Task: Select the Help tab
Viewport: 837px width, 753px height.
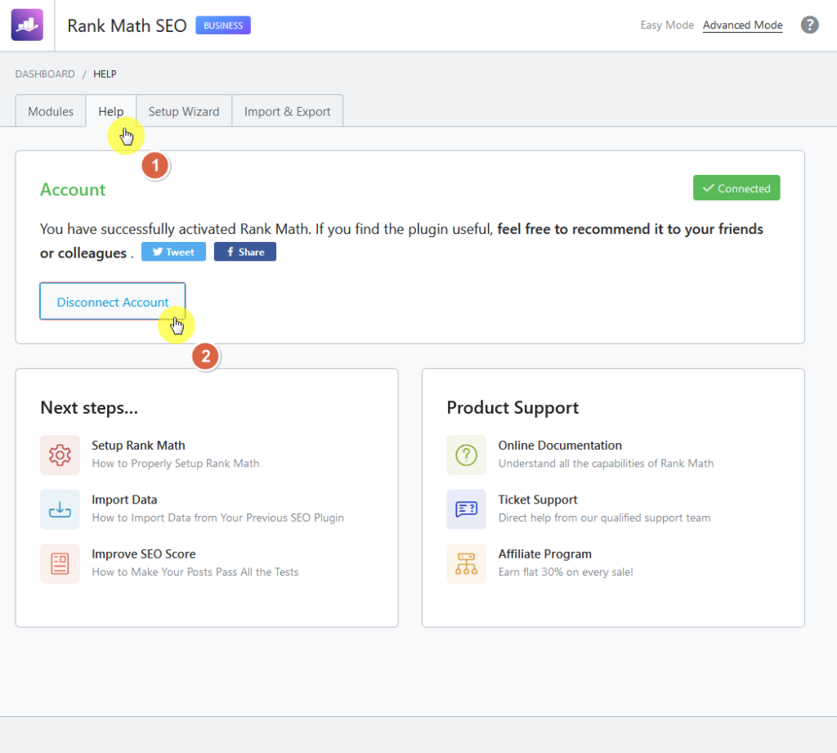Action: pyautogui.click(x=111, y=111)
